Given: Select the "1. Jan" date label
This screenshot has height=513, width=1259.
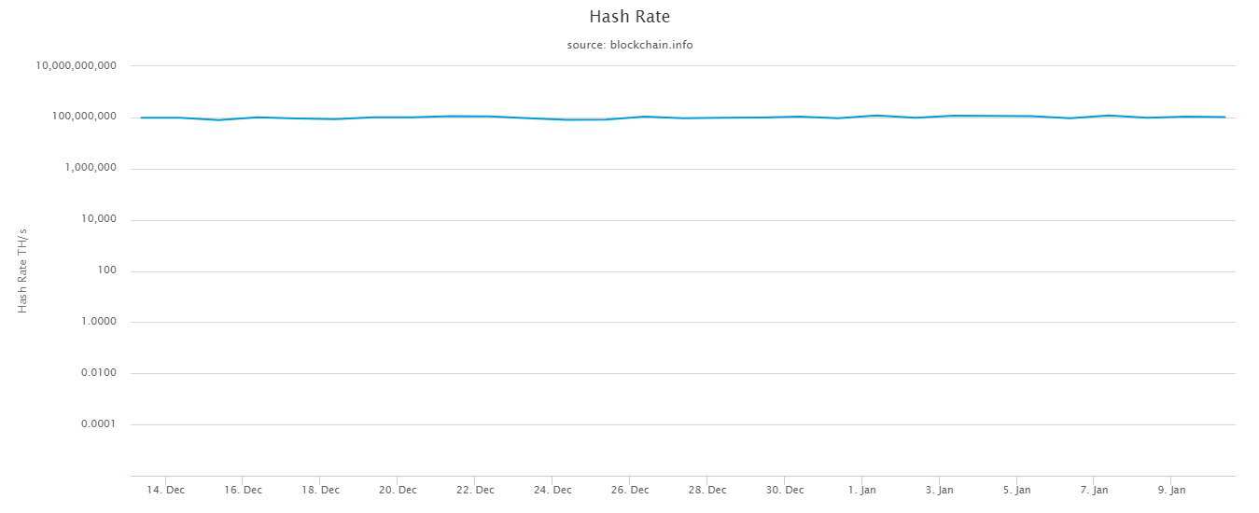Looking at the screenshot, I should click(862, 490).
